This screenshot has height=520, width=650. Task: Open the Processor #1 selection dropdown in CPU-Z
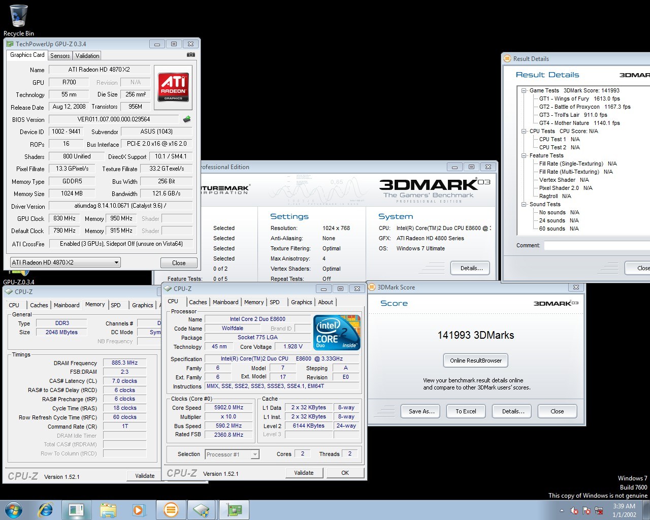[232, 454]
